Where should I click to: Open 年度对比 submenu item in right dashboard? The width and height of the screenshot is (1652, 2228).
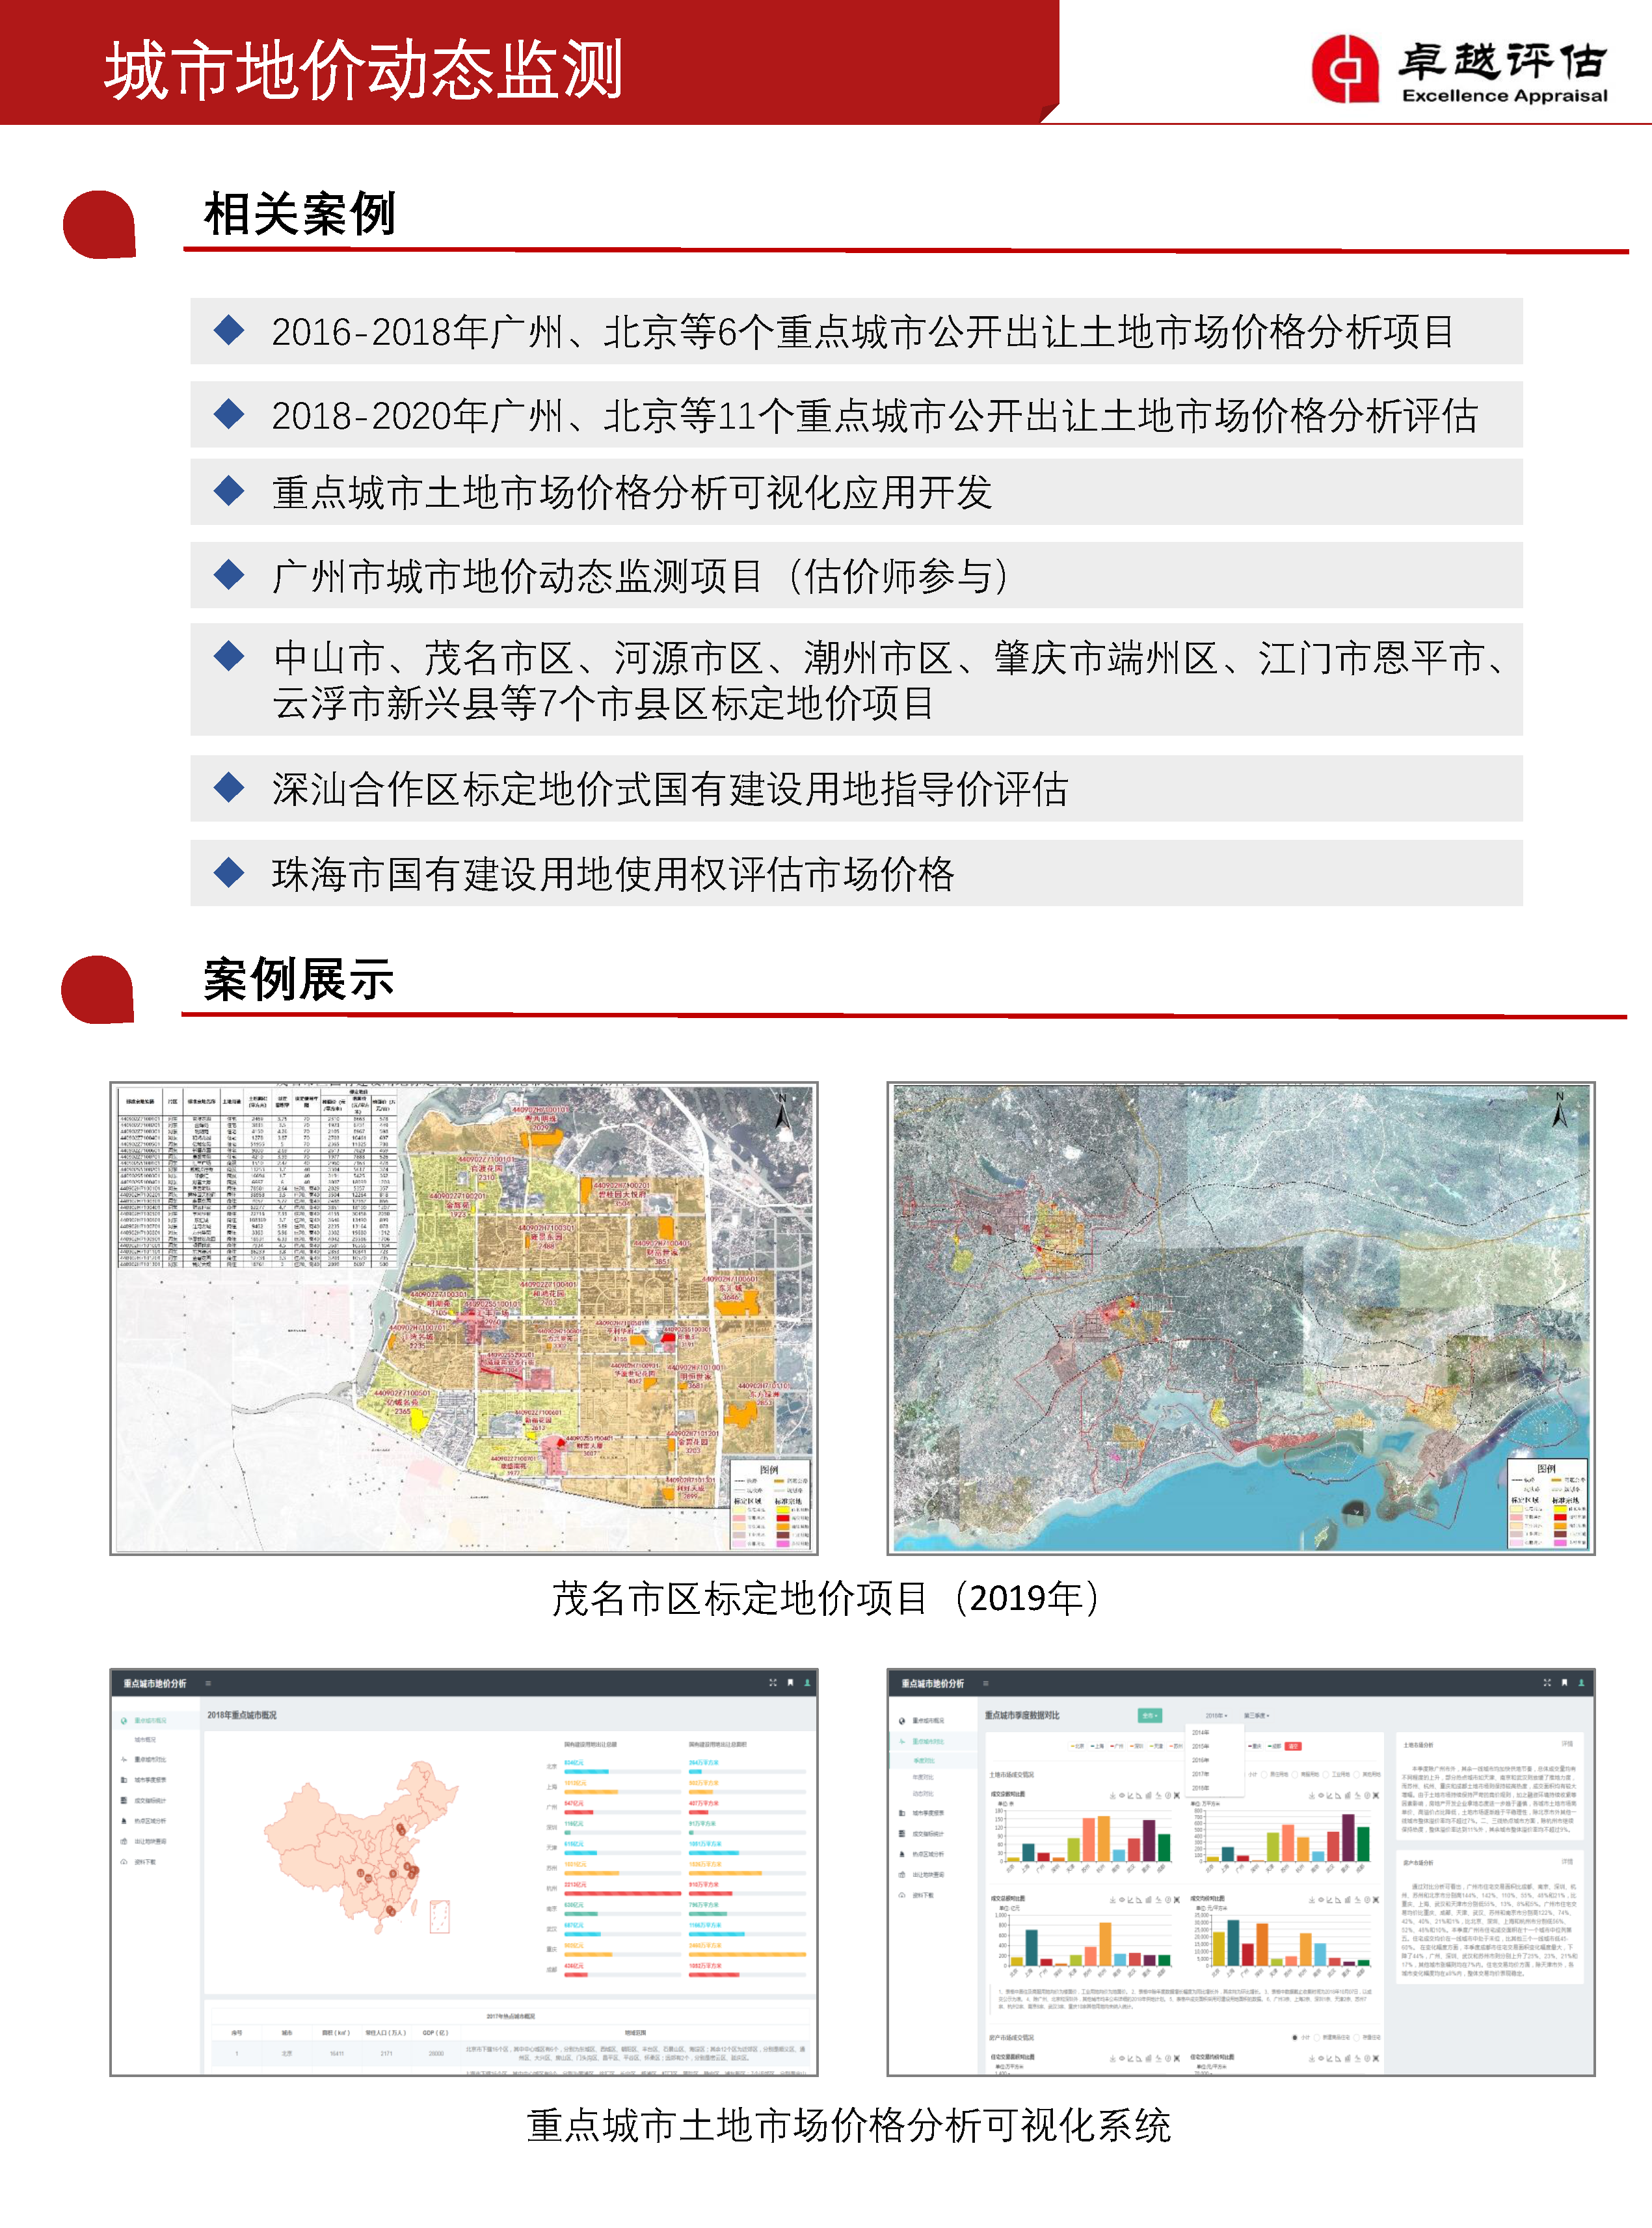(923, 1778)
